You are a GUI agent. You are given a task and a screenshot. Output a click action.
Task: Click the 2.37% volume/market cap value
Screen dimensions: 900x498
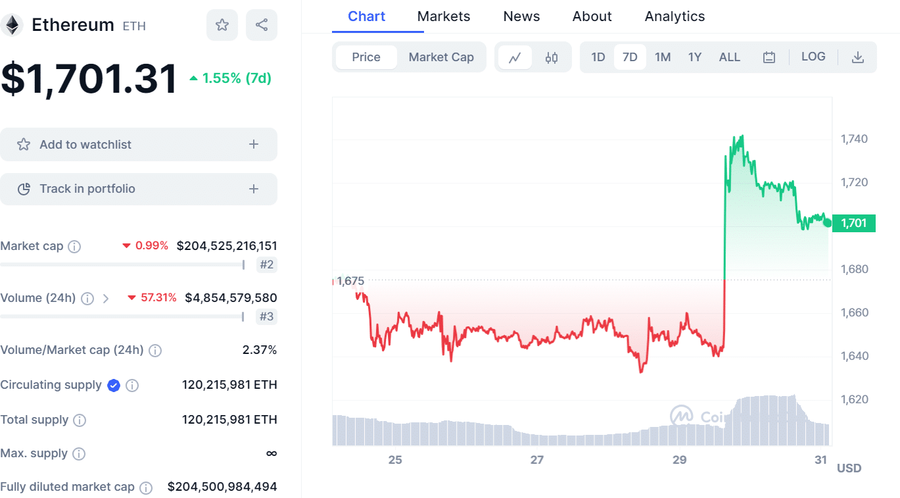tap(260, 350)
